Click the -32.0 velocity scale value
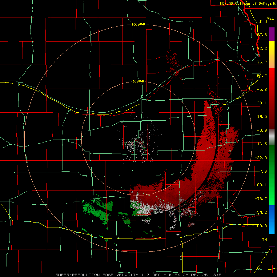Screen dimensions: 277x277 261,158
